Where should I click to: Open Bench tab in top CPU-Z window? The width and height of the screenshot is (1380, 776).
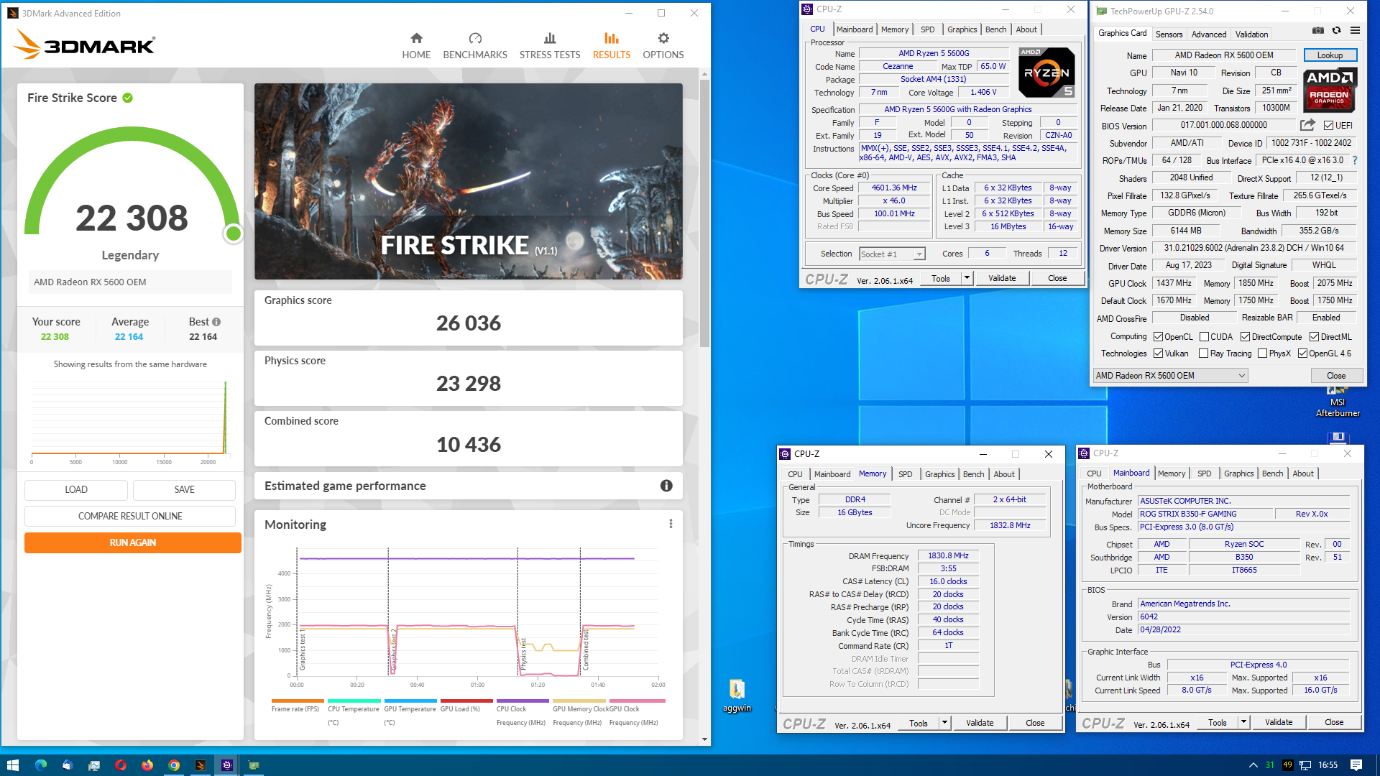[995, 29]
